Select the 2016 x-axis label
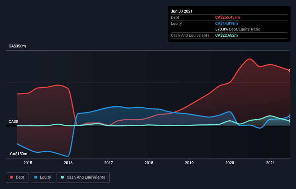The image size is (296, 189). coord(68,163)
